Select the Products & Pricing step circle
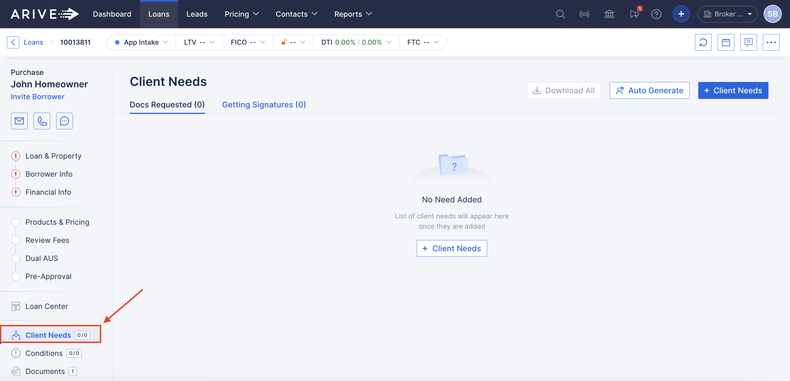The height and width of the screenshot is (381, 790). [16, 222]
